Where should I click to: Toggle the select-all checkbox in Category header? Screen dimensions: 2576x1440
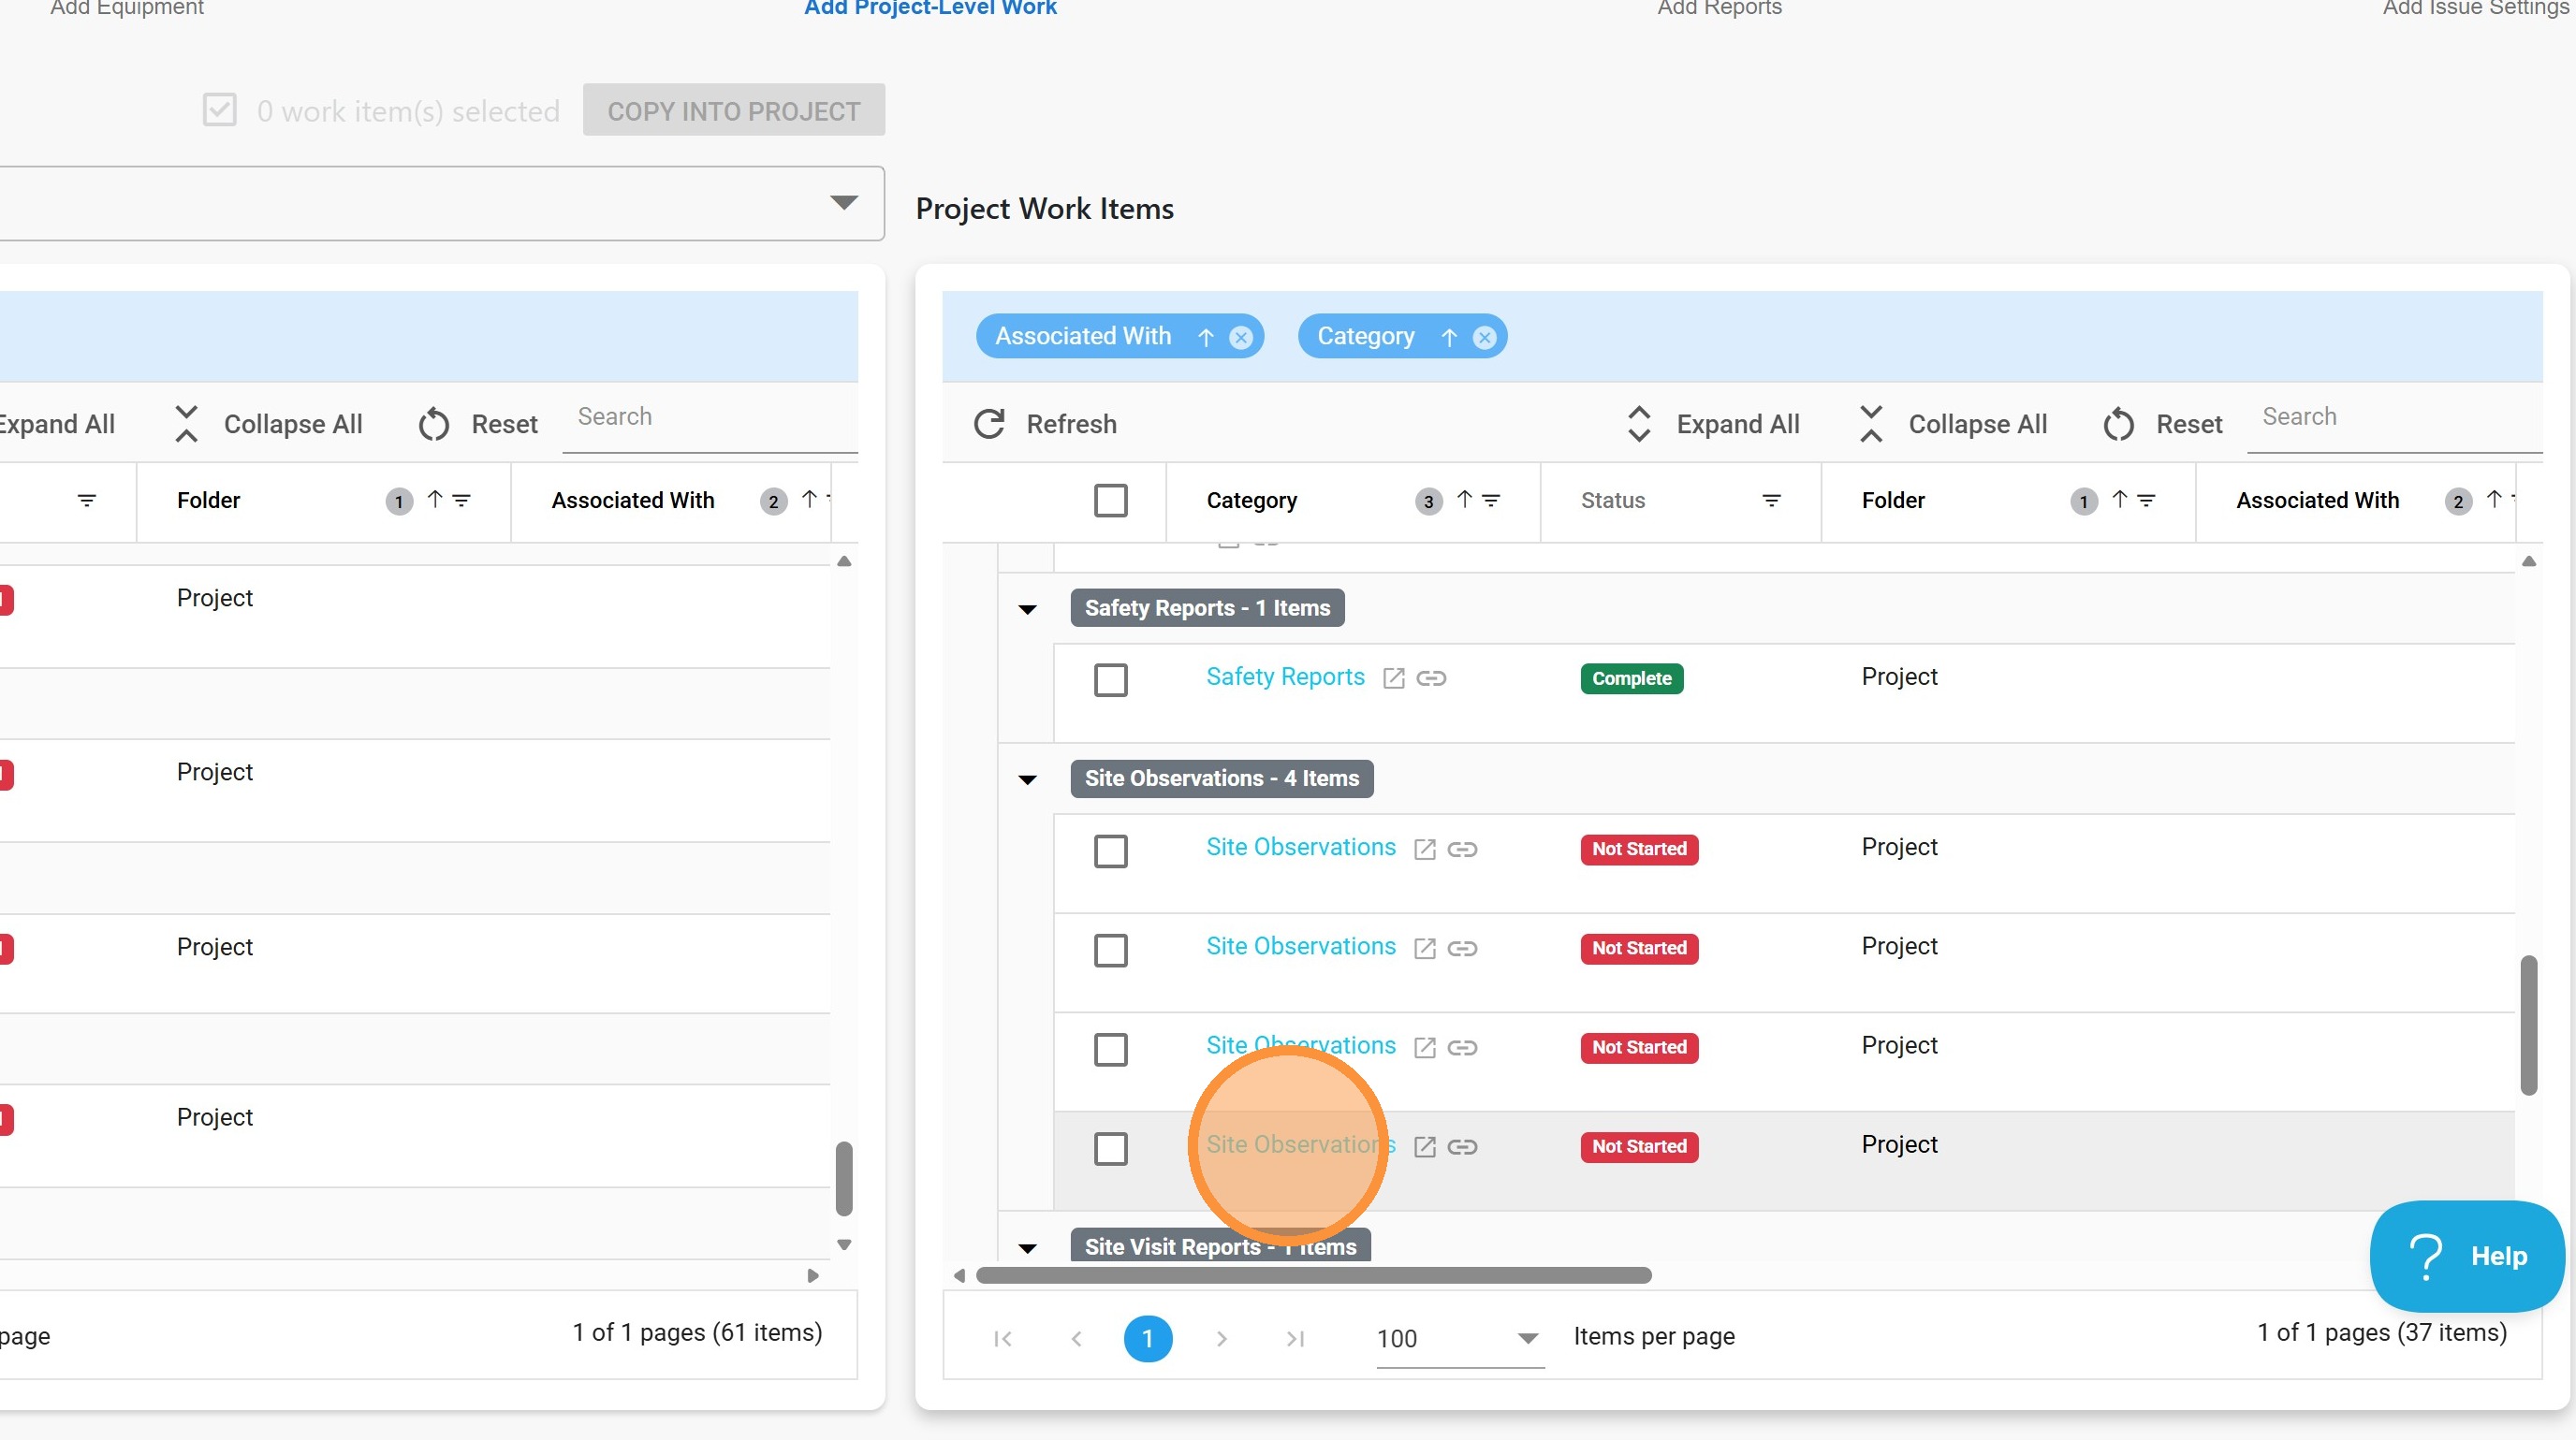(x=1110, y=500)
